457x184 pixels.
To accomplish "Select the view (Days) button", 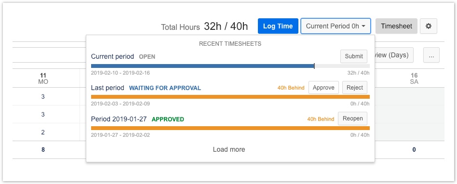I will [x=394, y=55].
